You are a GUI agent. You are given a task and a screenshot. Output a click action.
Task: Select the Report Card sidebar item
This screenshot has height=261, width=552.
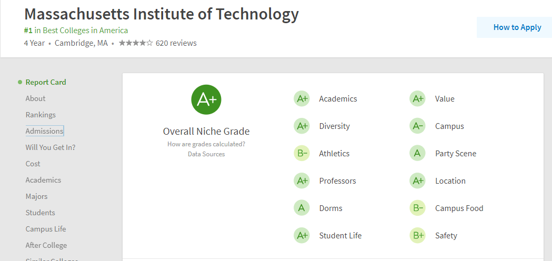pos(46,82)
